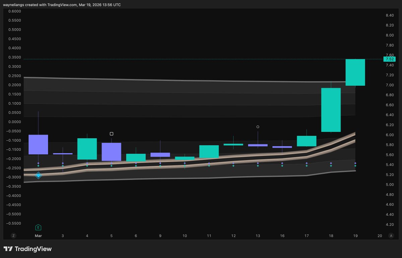The height and width of the screenshot is (258, 402).
Task: Click the '5.00' price axis label
Action: 390,185
